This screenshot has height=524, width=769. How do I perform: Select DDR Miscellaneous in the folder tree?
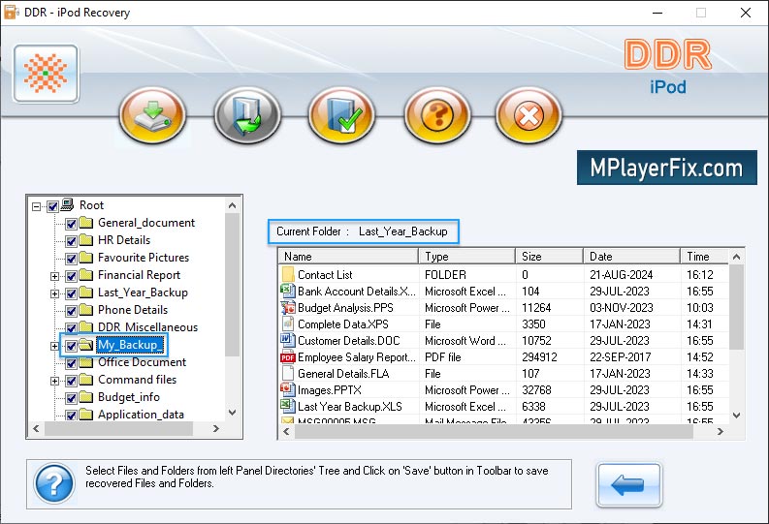coord(147,327)
